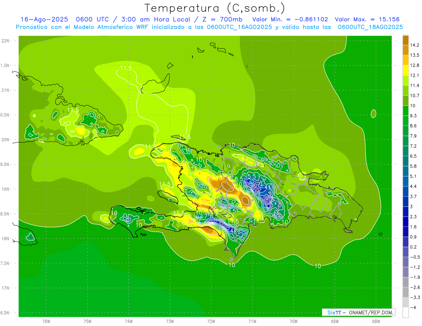Click the 70W longitude label

pos(294,321)
